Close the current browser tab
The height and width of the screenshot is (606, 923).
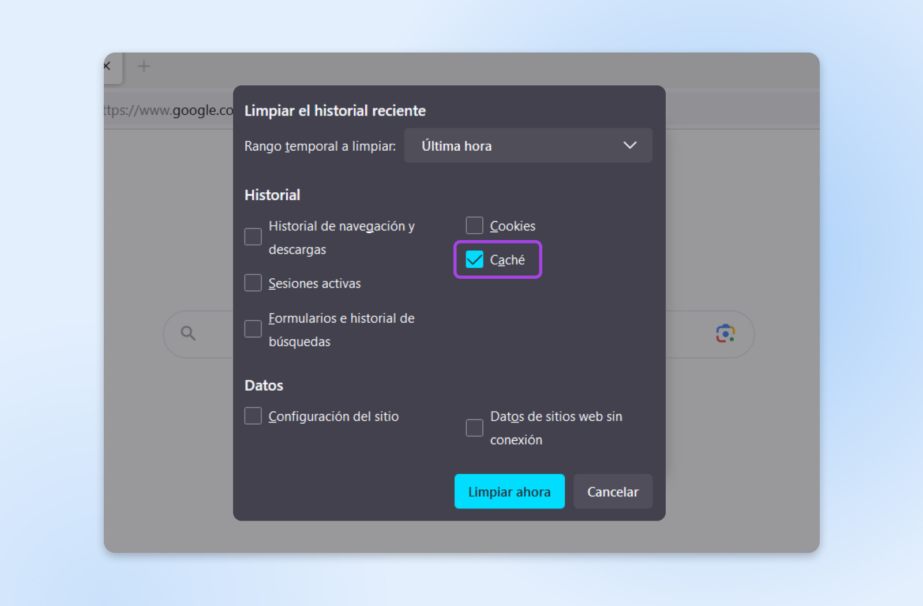point(107,66)
